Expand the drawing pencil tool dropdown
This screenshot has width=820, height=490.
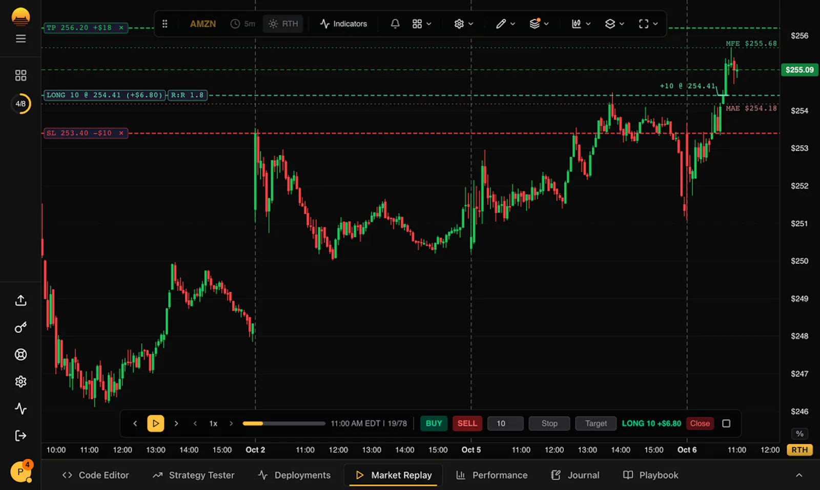pyautogui.click(x=505, y=24)
